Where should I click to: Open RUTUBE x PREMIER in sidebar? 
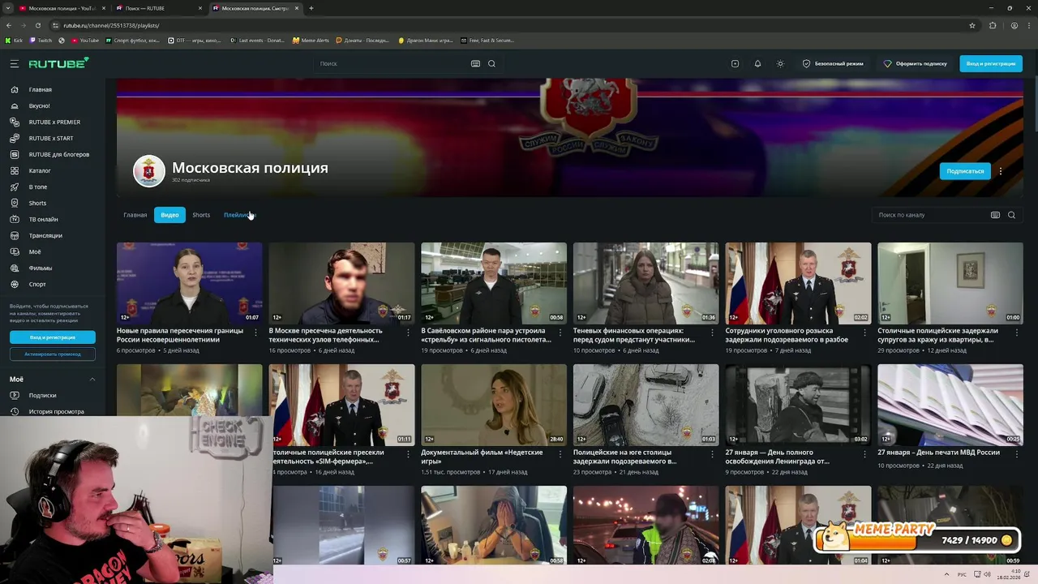(x=53, y=122)
